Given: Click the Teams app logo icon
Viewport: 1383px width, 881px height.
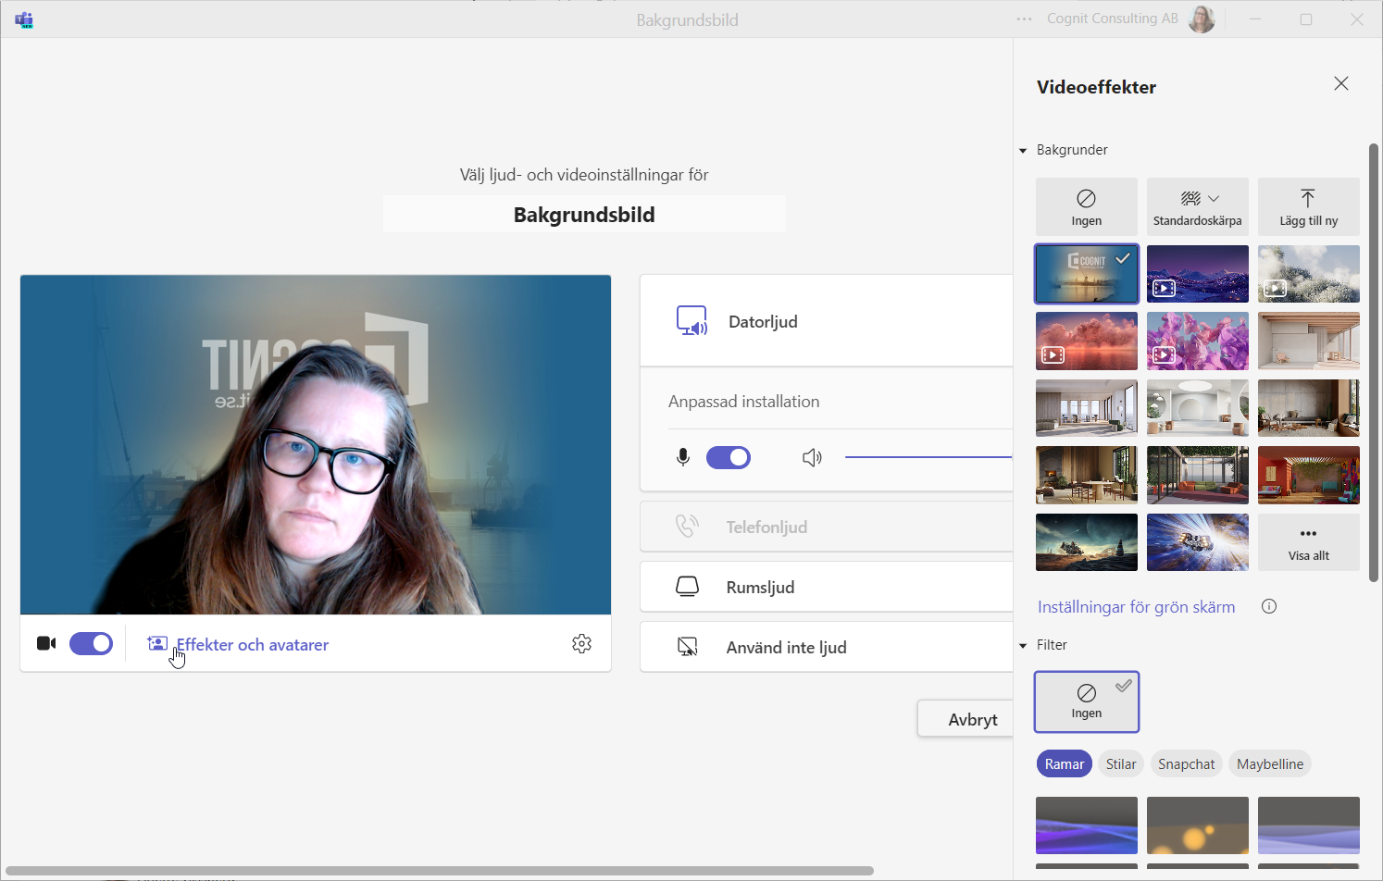Looking at the screenshot, I should 24,19.
